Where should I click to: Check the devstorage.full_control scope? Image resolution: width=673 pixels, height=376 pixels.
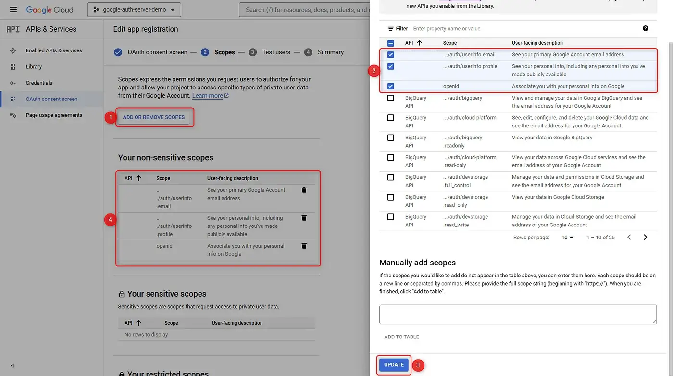point(391,177)
